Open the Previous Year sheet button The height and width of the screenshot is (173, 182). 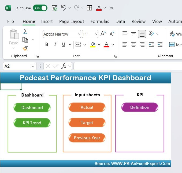pos(87,138)
